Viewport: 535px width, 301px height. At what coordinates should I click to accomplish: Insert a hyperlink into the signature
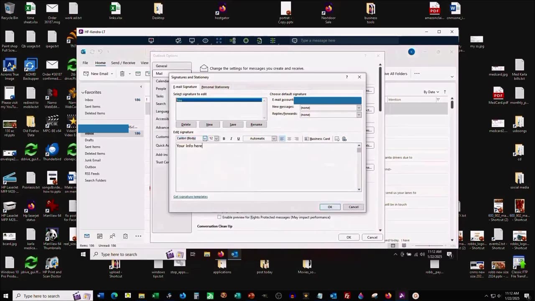click(x=344, y=139)
